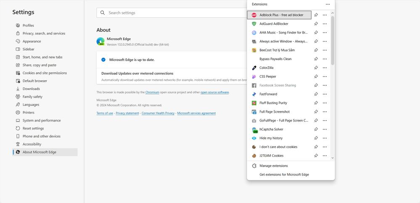
Task: Open Cookies and site permissions
Action: click(45, 73)
